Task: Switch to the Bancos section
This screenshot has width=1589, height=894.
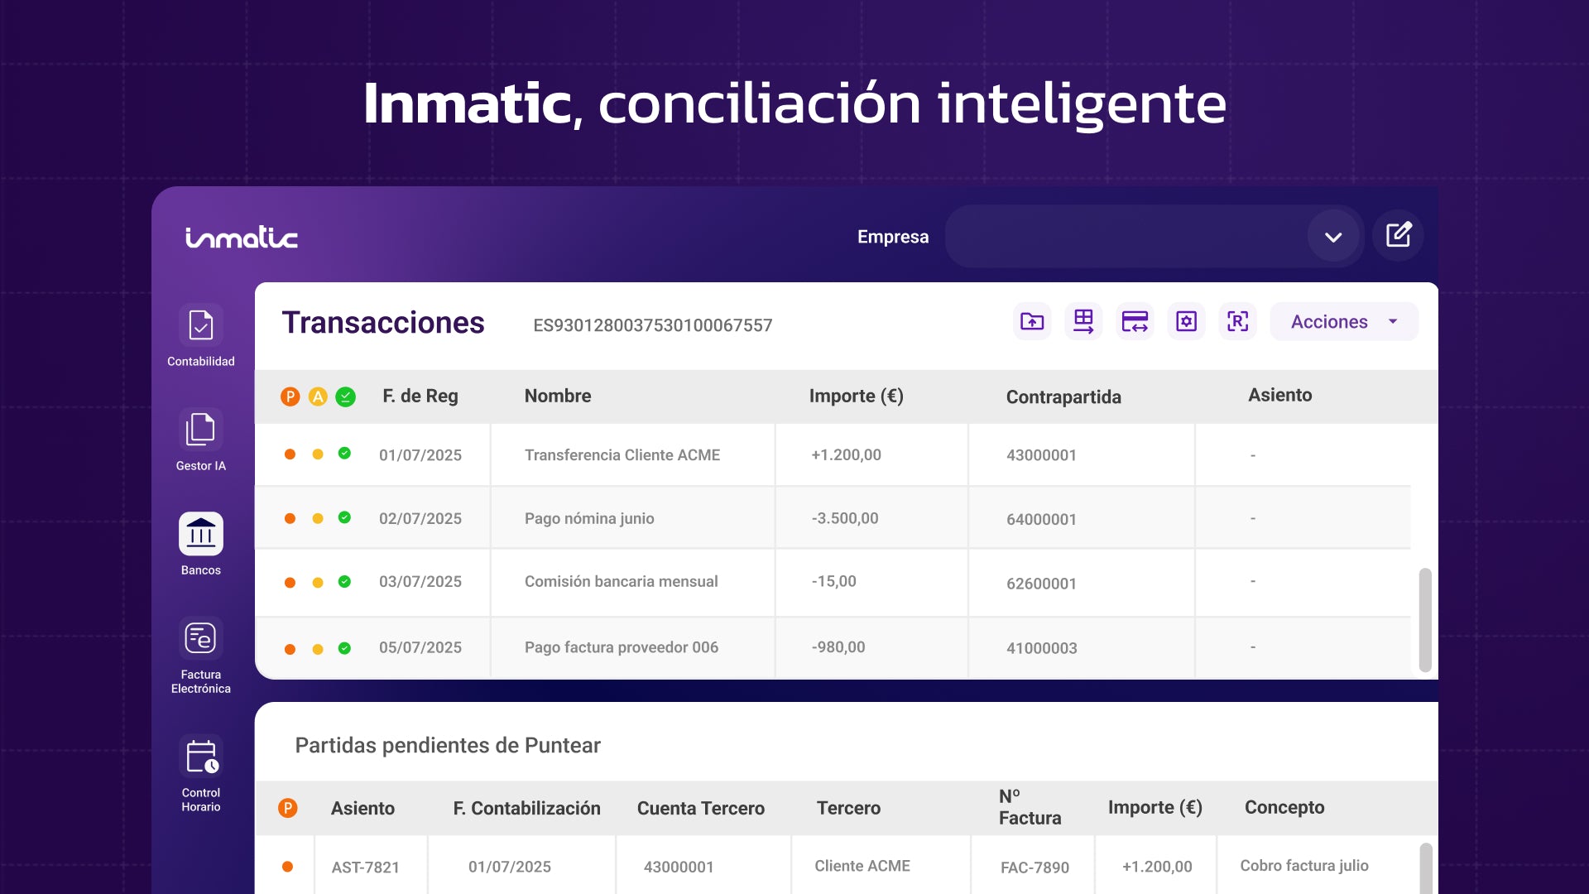Action: coord(199,534)
